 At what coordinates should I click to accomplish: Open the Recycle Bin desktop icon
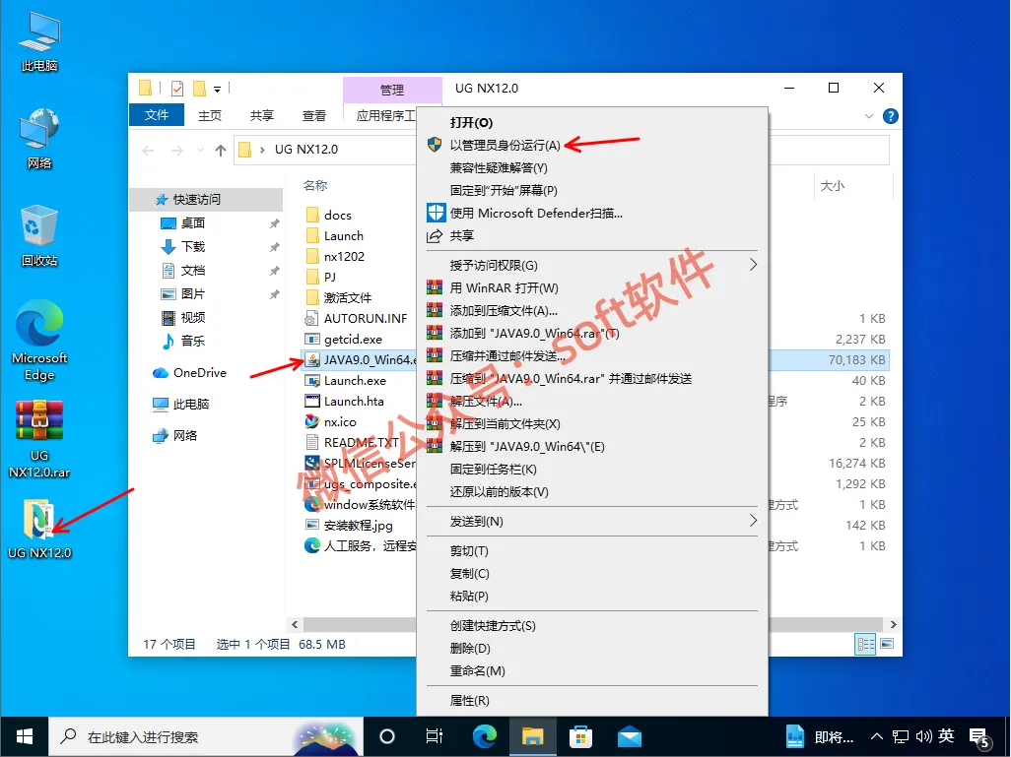39,236
